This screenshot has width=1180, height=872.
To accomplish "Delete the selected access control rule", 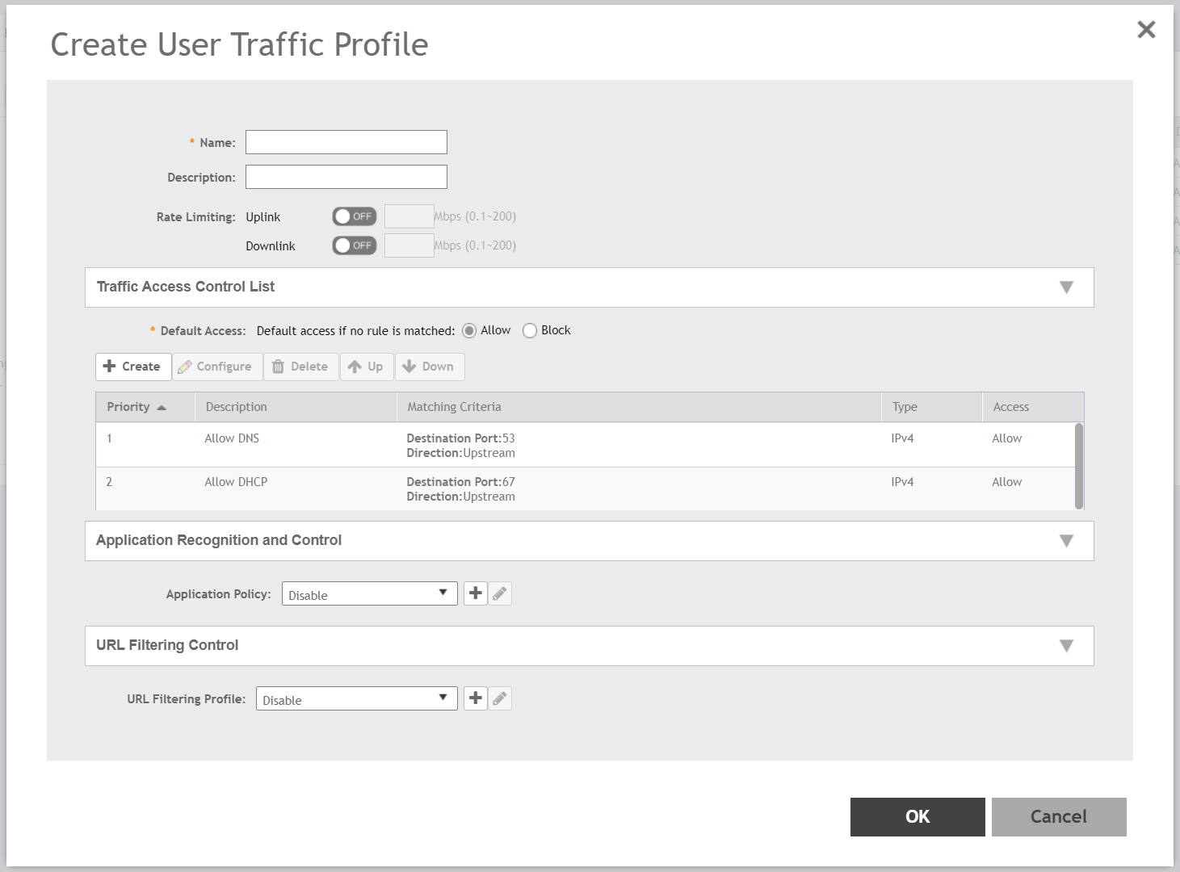I will point(300,367).
